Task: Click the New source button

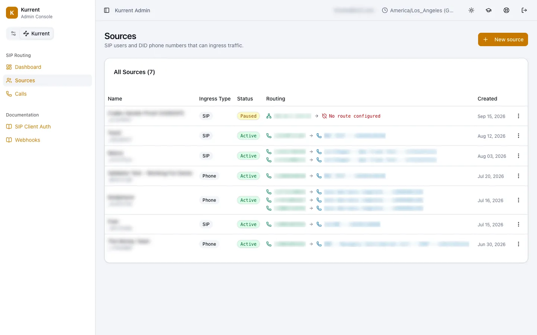Action: [x=503, y=39]
